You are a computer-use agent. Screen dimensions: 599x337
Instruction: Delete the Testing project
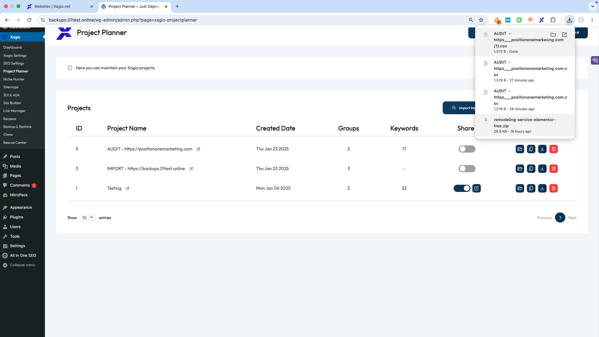coord(553,188)
